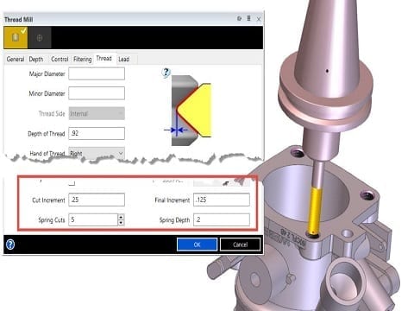Screen dimensions: 414x311
Task: Close the Thread Mill dialog
Action: [259, 19]
